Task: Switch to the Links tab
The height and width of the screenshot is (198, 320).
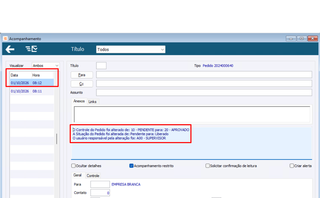Action: 92,102
